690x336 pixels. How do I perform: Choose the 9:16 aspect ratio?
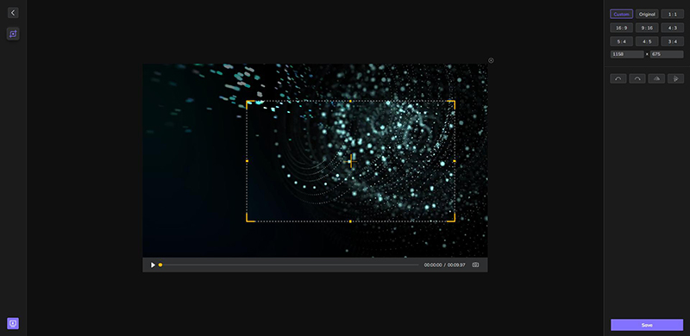(x=647, y=28)
